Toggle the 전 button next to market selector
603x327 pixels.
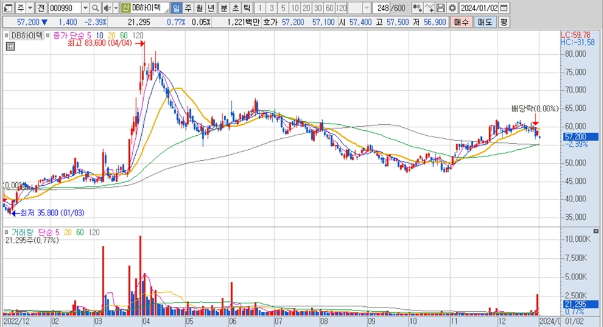(41, 8)
